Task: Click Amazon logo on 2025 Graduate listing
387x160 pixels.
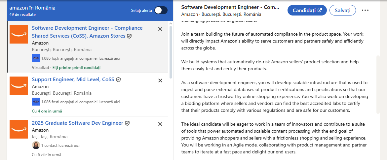Action: 19,129
